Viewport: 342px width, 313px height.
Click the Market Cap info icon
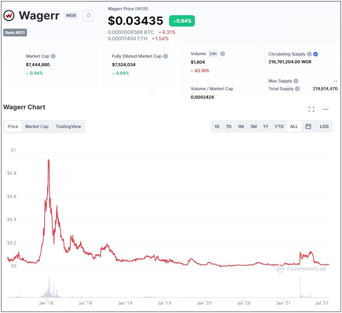point(53,56)
